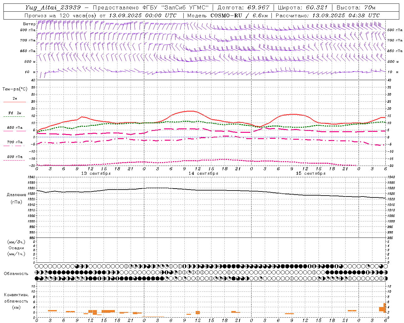404x323 pixels.
Task: Click the (гПа) unit label under Давление
Action: (x=16, y=202)
